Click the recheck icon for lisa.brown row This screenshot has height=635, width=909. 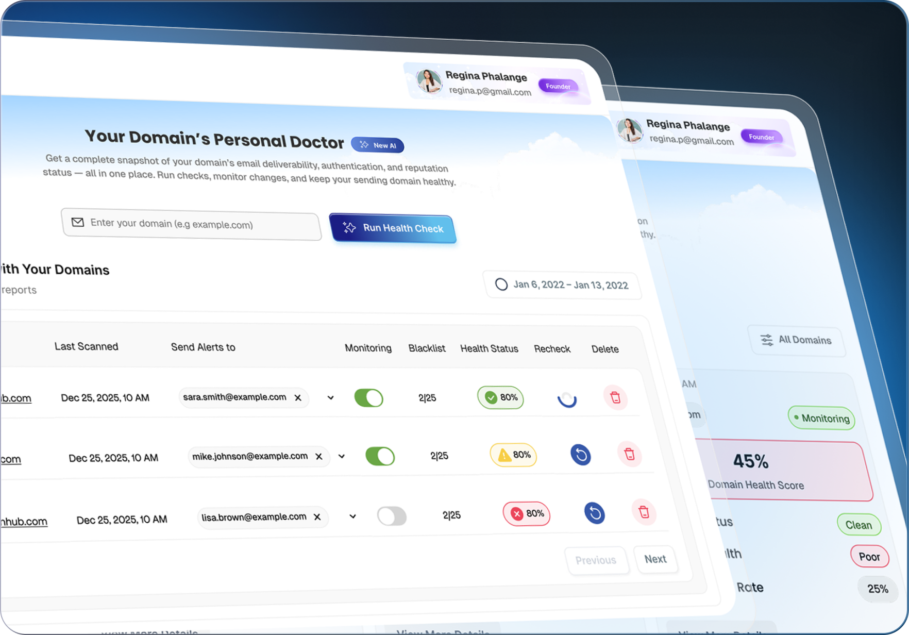pyautogui.click(x=594, y=513)
